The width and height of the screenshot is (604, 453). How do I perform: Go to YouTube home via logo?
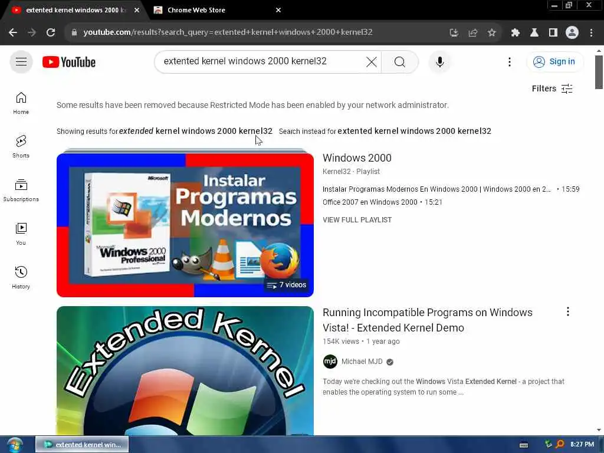coord(69,62)
